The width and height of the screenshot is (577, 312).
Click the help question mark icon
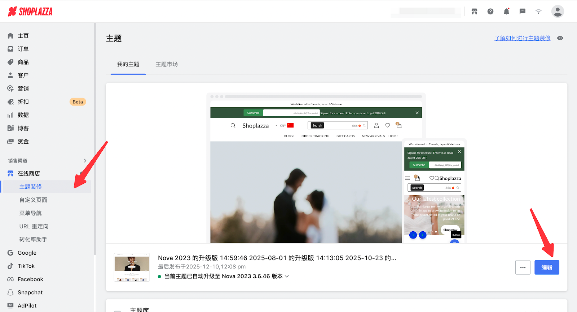tap(490, 12)
